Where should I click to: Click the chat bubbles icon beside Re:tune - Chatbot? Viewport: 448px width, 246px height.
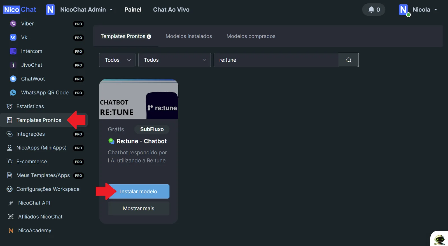pos(111,141)
